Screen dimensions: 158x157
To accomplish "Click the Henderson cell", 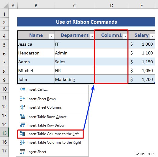I will [x=36, y=53].
